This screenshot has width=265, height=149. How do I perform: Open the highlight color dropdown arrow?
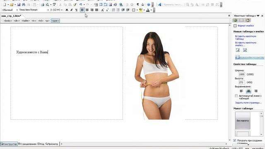tap(144, 10)
